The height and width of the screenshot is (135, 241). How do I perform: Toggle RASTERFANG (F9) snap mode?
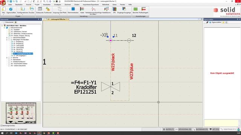[x=200, y=129]
